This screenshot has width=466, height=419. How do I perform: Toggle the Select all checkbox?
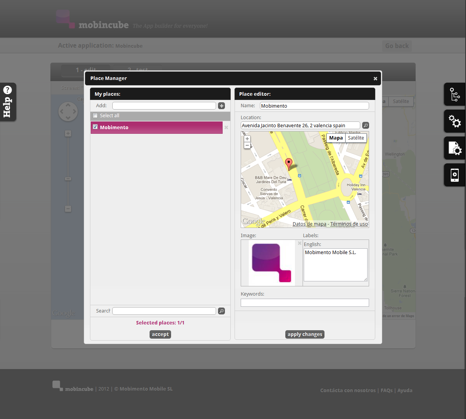click(x=95, y=115)
